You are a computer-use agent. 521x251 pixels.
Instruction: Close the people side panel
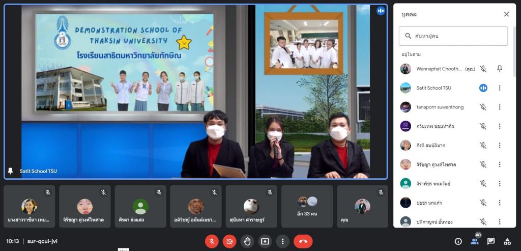[506, 14]
